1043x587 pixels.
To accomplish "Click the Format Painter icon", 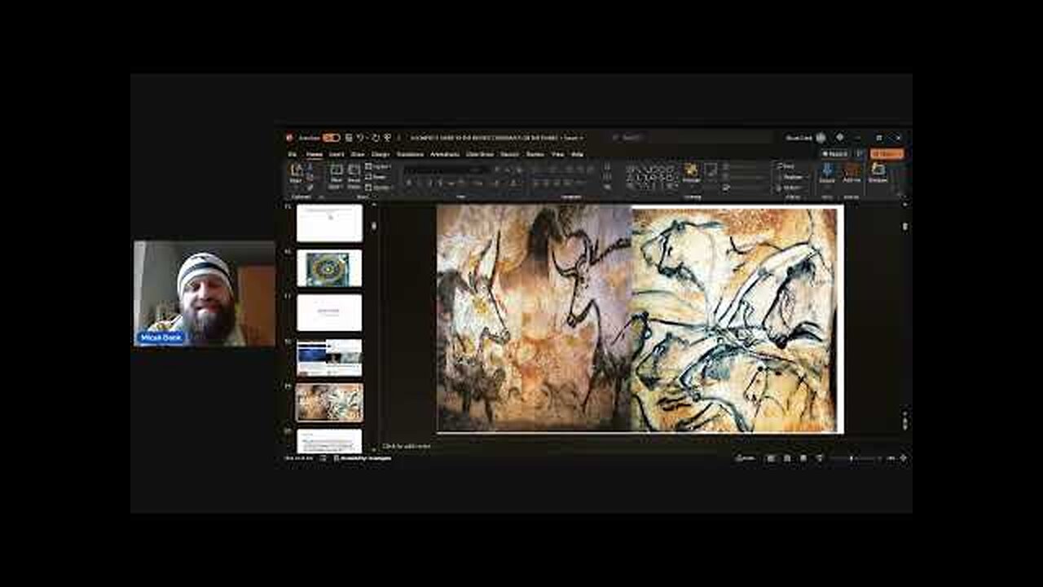I will coord(310,186).
